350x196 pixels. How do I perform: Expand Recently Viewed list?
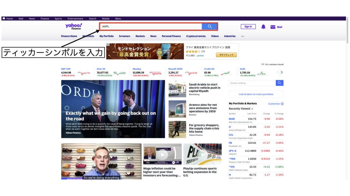(241, 109)
